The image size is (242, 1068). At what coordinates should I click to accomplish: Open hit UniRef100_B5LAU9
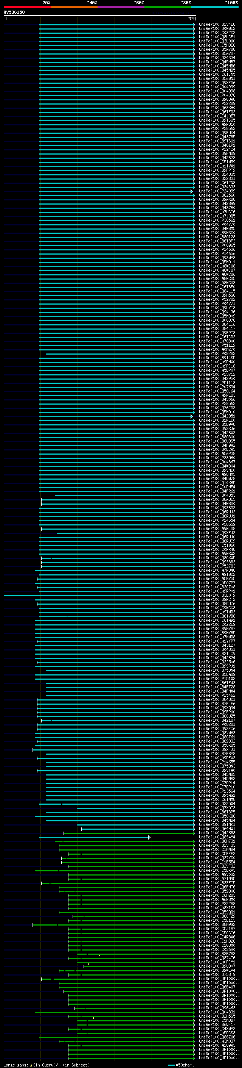pos(217,674)
